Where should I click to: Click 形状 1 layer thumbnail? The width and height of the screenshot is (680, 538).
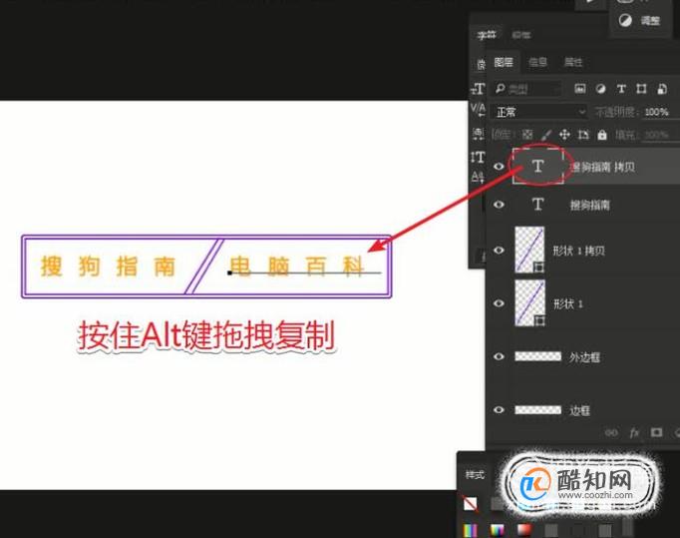[529, 302]
